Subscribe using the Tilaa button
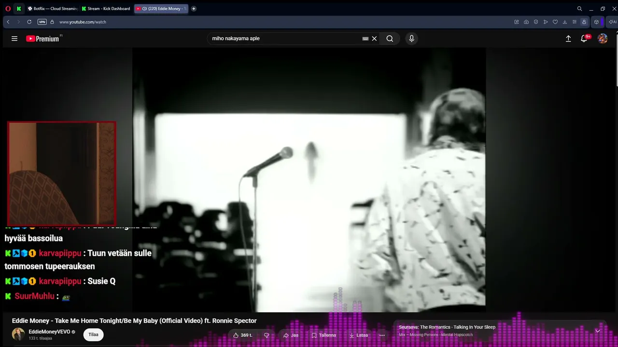This screenshot has height=347, width=618. pyautogui.click(x=94, y=334)
